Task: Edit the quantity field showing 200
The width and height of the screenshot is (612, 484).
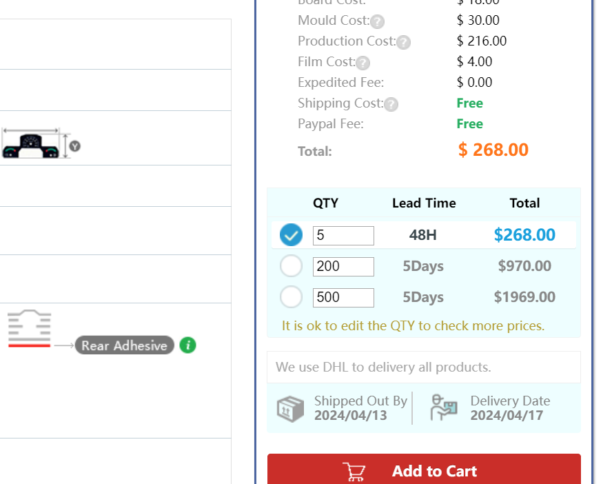Action: [343, 267]
